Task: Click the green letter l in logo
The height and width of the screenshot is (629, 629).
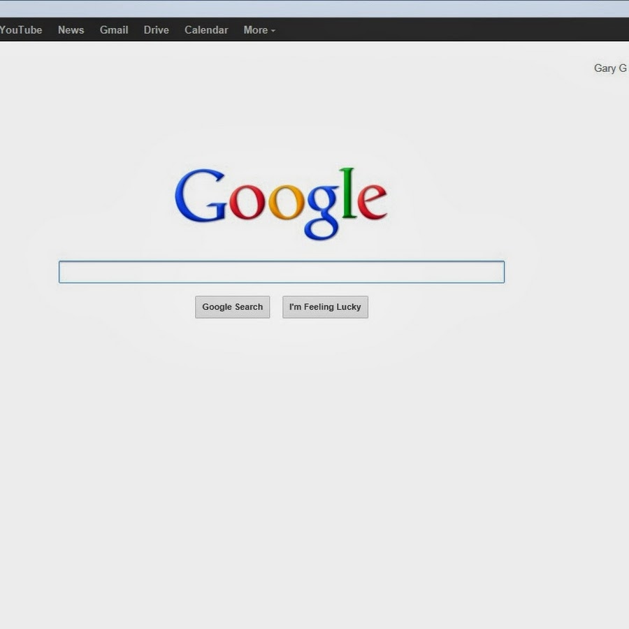Action: [x=348, y=194]
